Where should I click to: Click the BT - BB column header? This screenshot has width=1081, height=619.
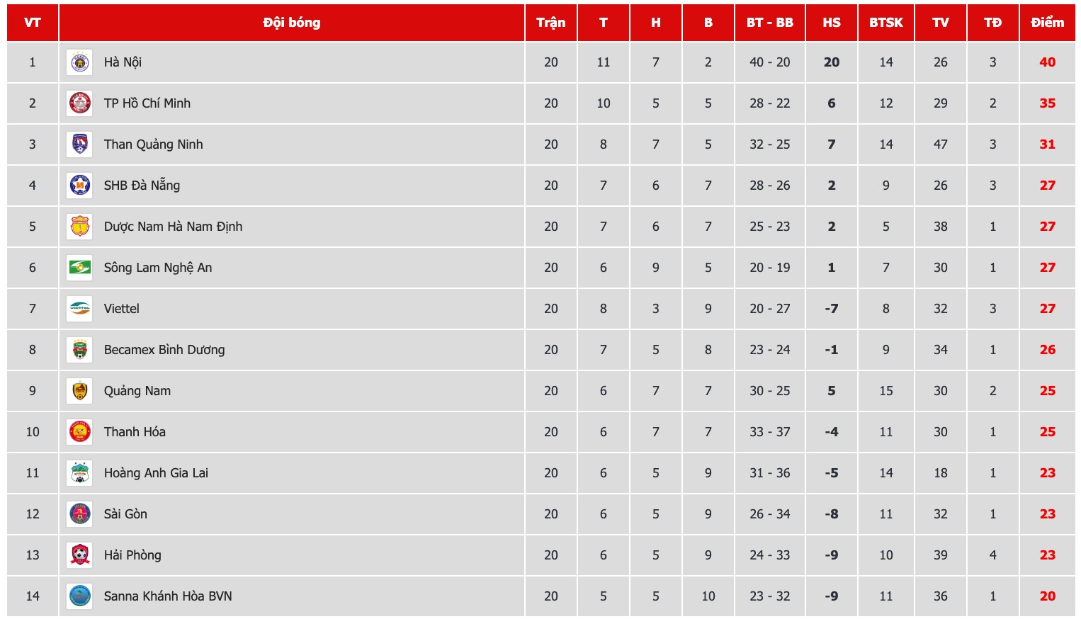(770, 23)
